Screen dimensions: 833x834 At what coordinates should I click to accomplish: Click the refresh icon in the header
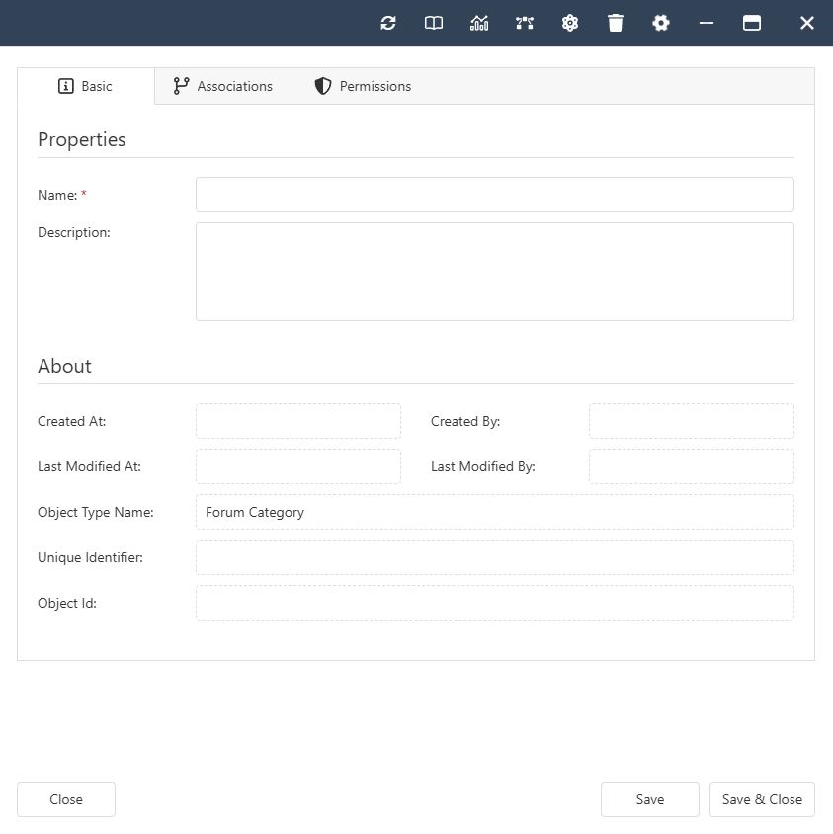[x=388, y=23]
